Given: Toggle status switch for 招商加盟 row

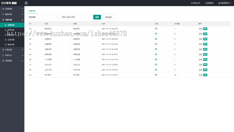Looking at the screenshot, I should tap(157, 54).
